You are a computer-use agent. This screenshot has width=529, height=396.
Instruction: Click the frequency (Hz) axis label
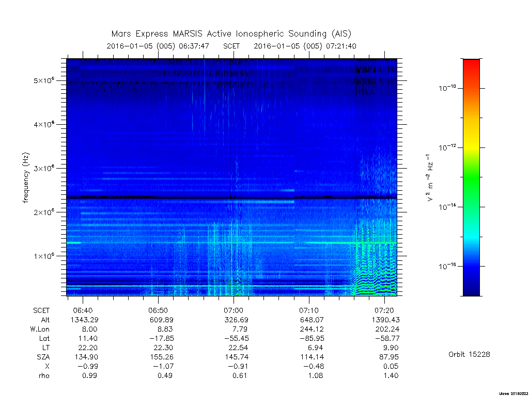(26, 177)
